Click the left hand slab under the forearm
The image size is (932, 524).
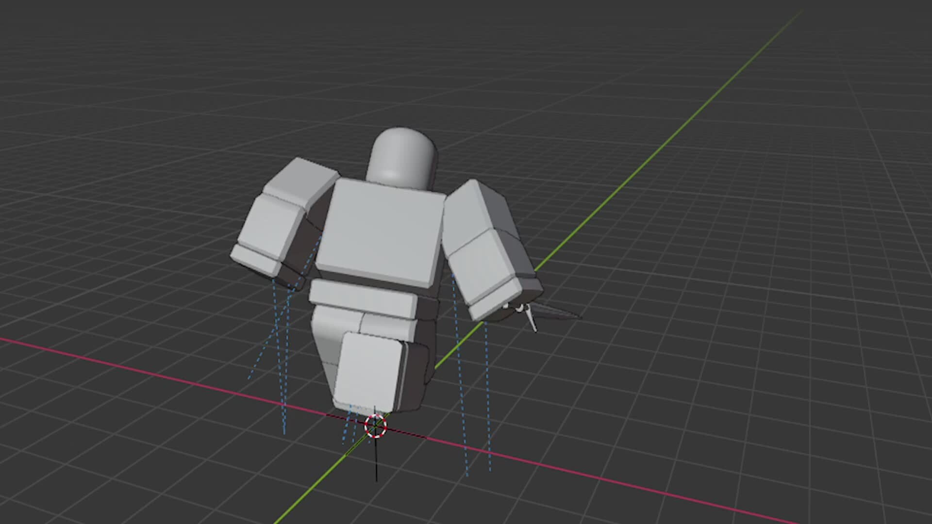[256, 260]
